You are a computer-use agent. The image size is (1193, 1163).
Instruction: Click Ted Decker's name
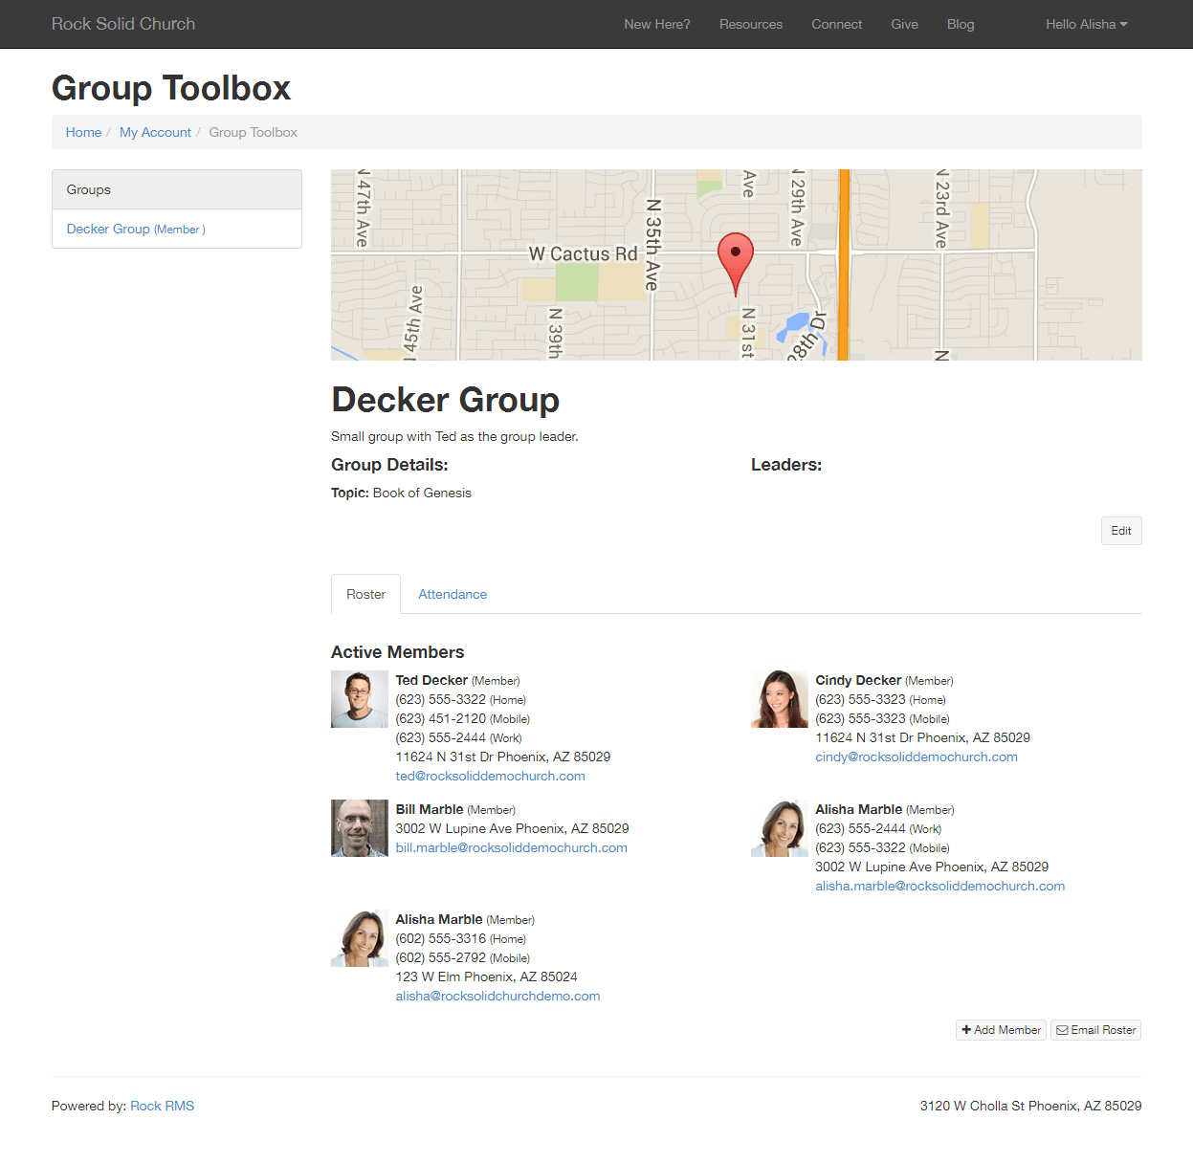click(x=431, y=680)
